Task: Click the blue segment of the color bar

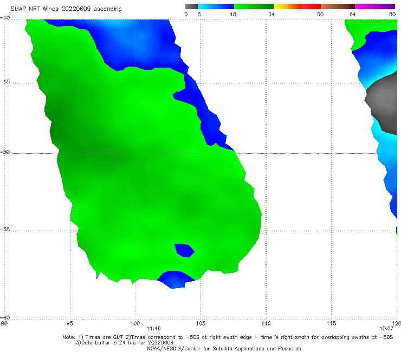Action: (x=216, y=6)
